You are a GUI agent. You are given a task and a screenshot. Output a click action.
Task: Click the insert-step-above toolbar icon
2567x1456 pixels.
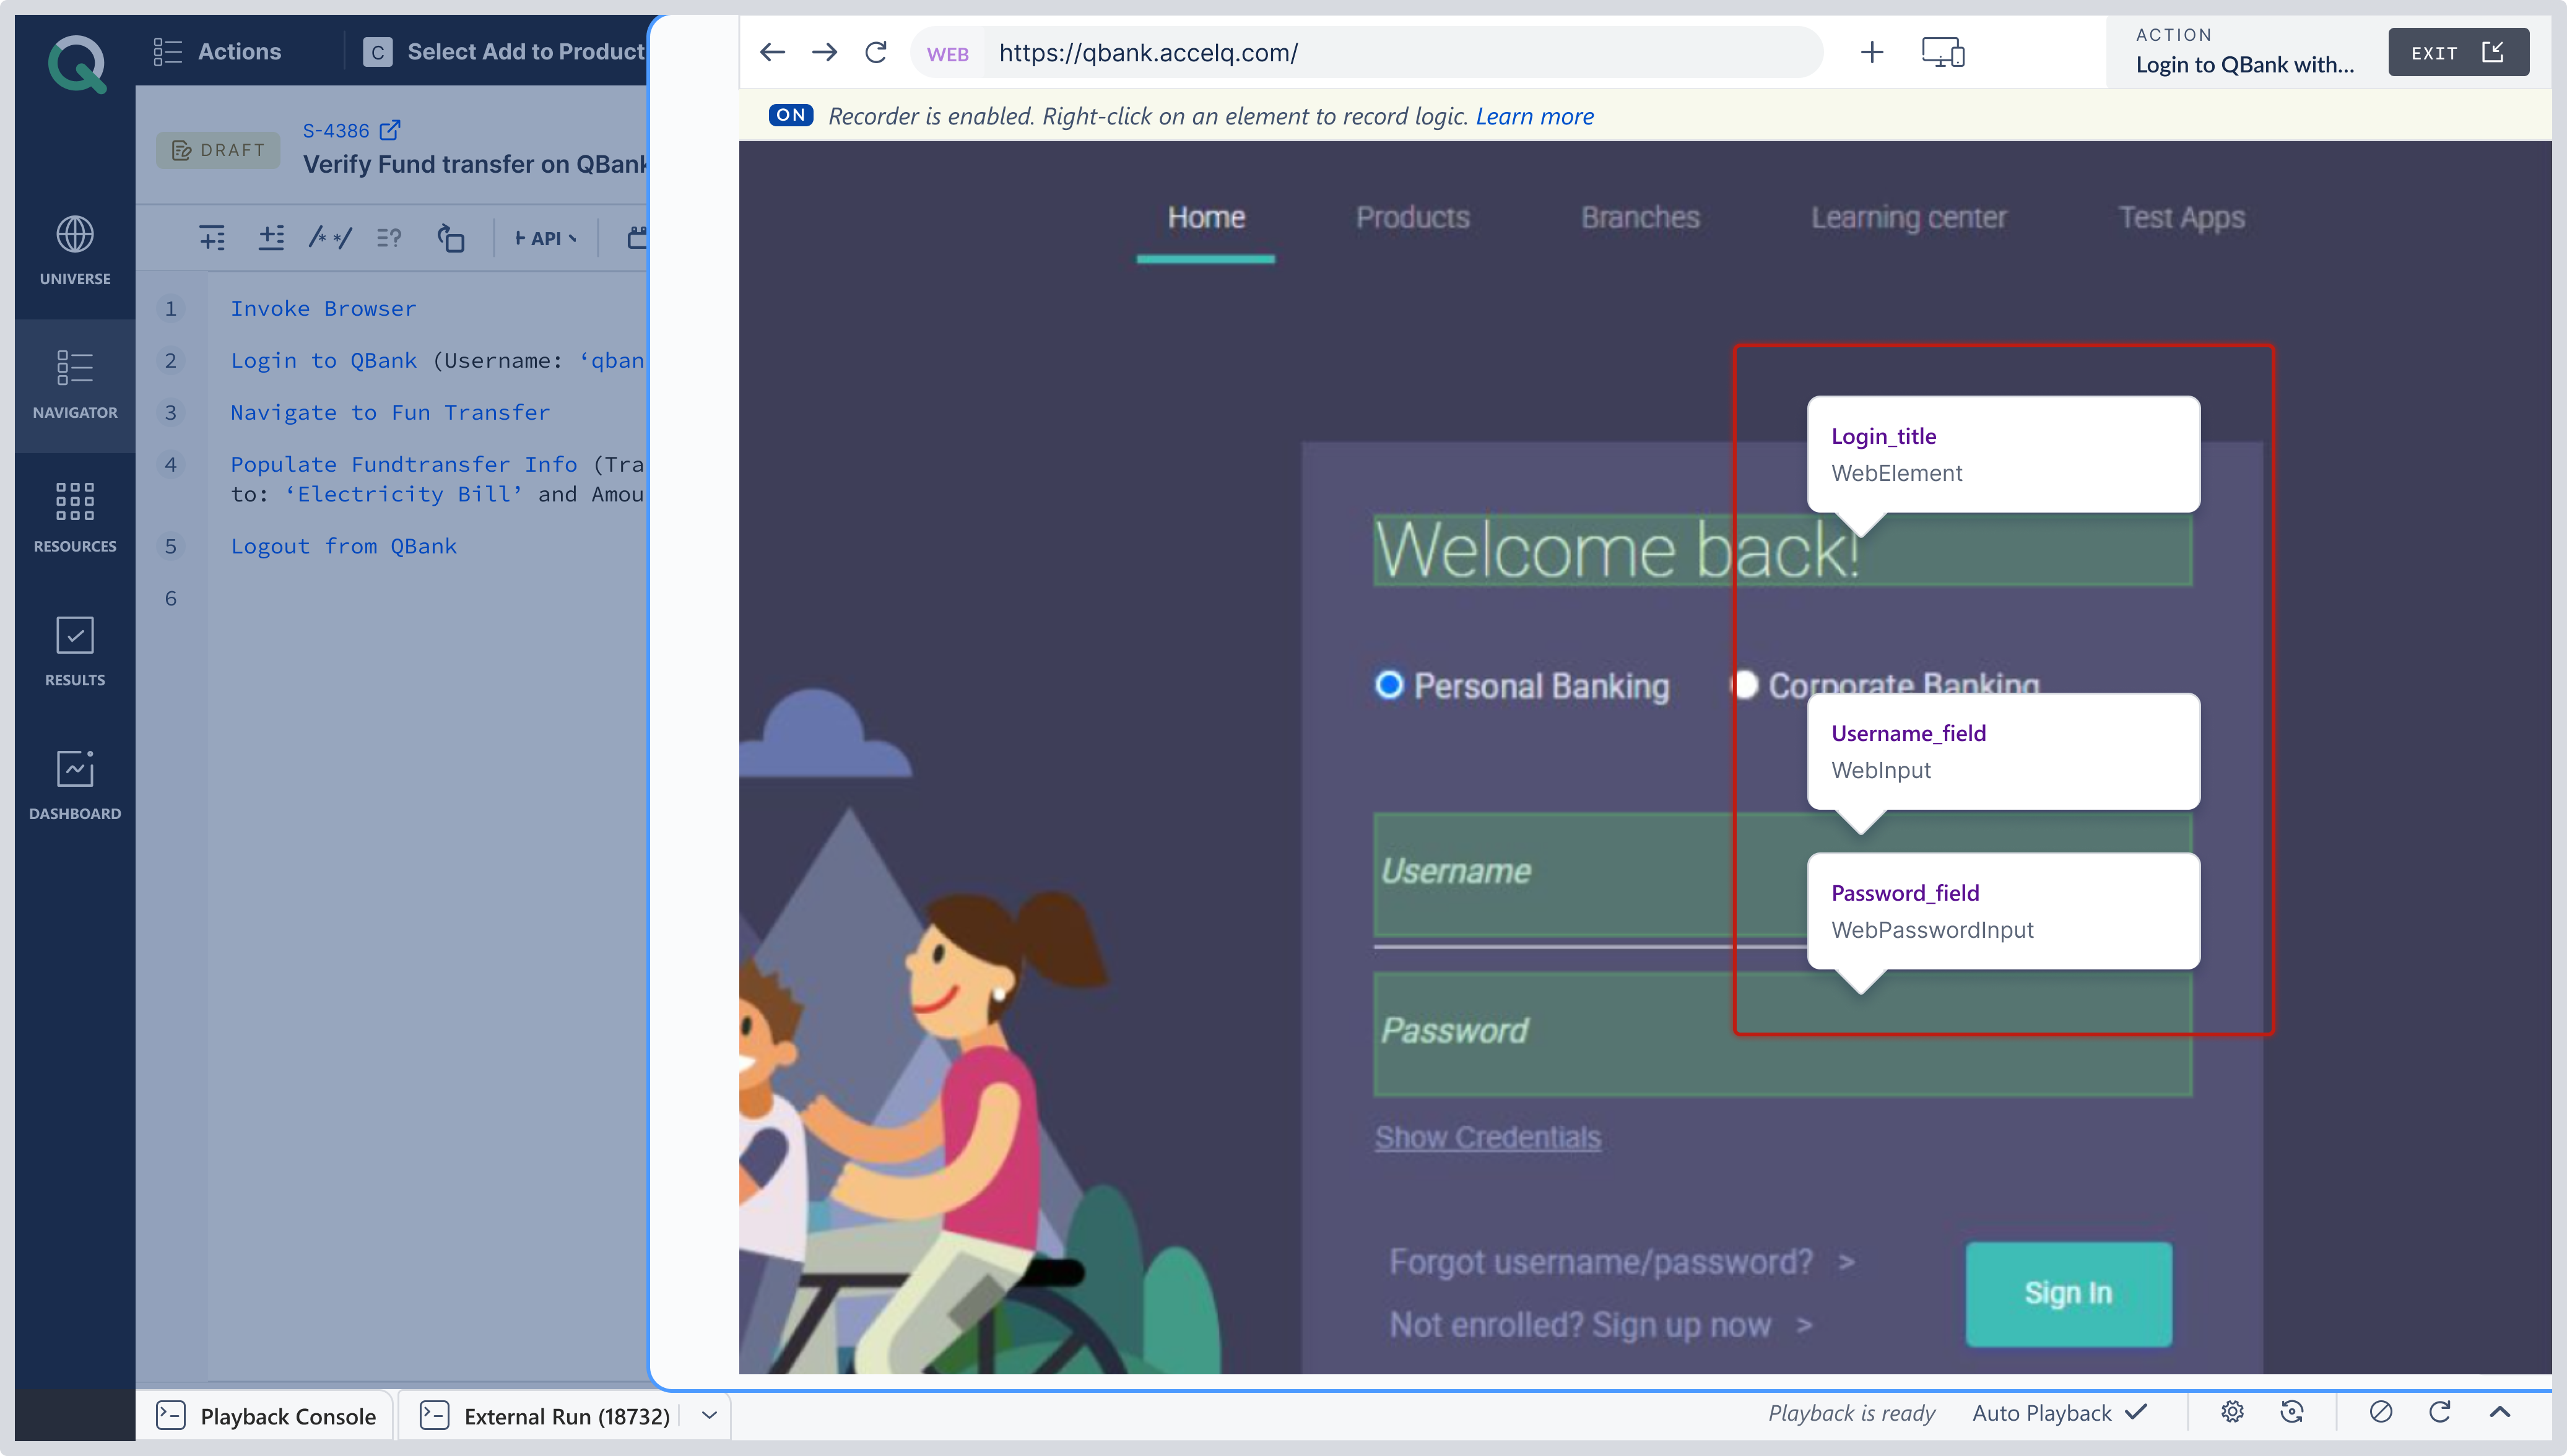[212, 238]
